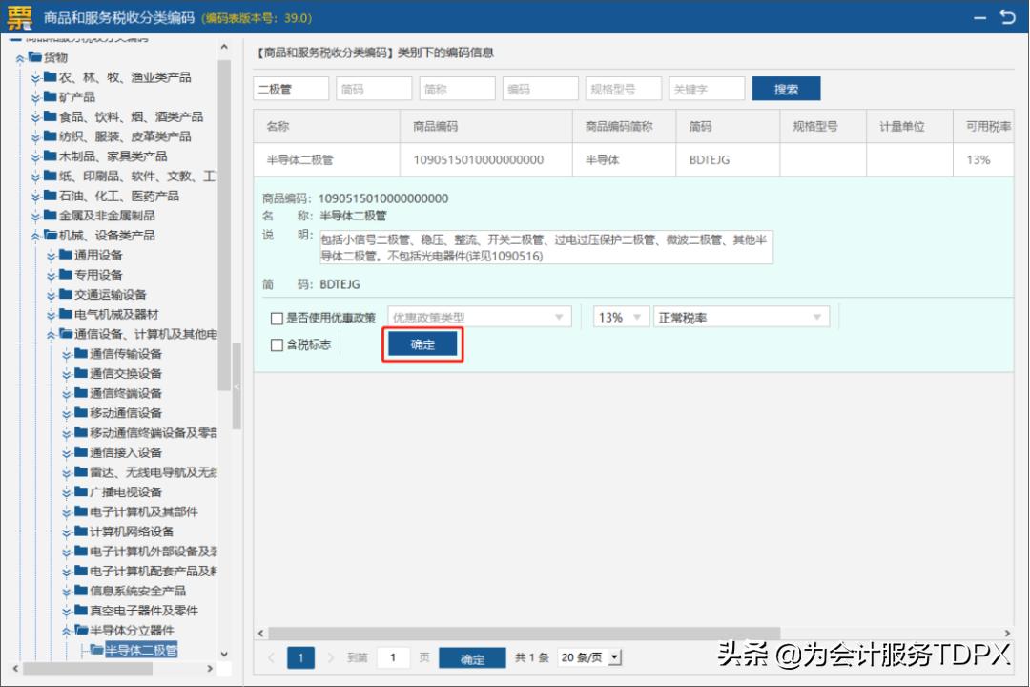
Task: Enable the 是否使用优惠政策 checkbox
Action: (x=277, y=317)
